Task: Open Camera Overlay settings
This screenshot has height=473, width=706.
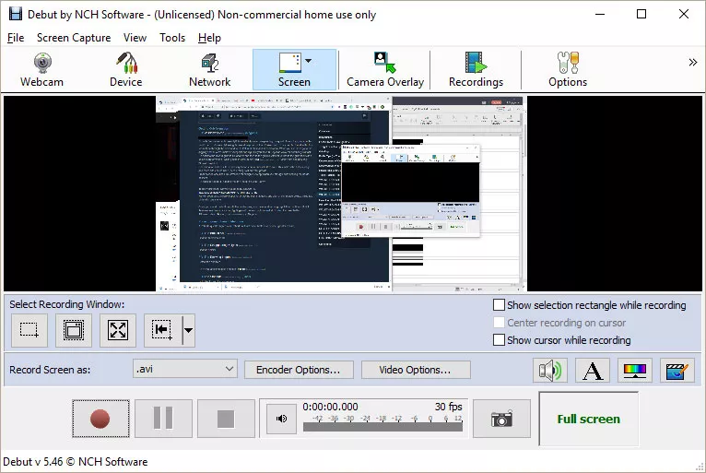Action: tap(385, 70)
